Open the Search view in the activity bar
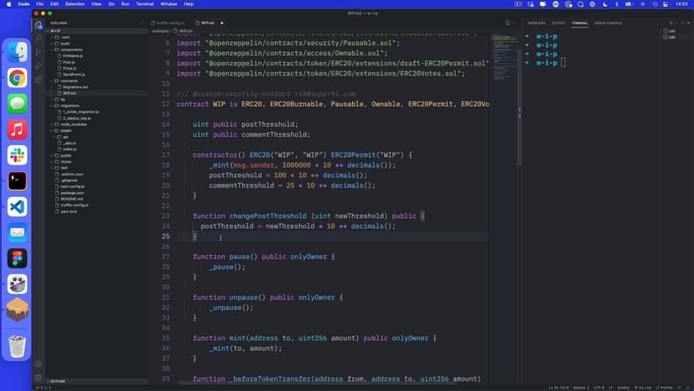Screen dimensions: 694x391 click(x=39, y=38)
